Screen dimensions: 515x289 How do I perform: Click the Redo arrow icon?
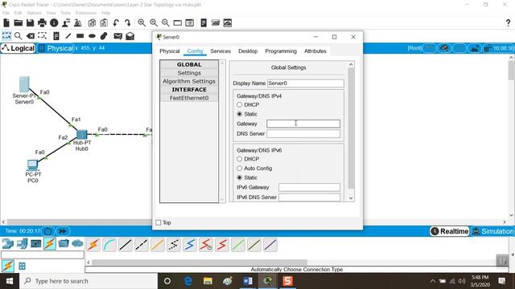point(128,23)
